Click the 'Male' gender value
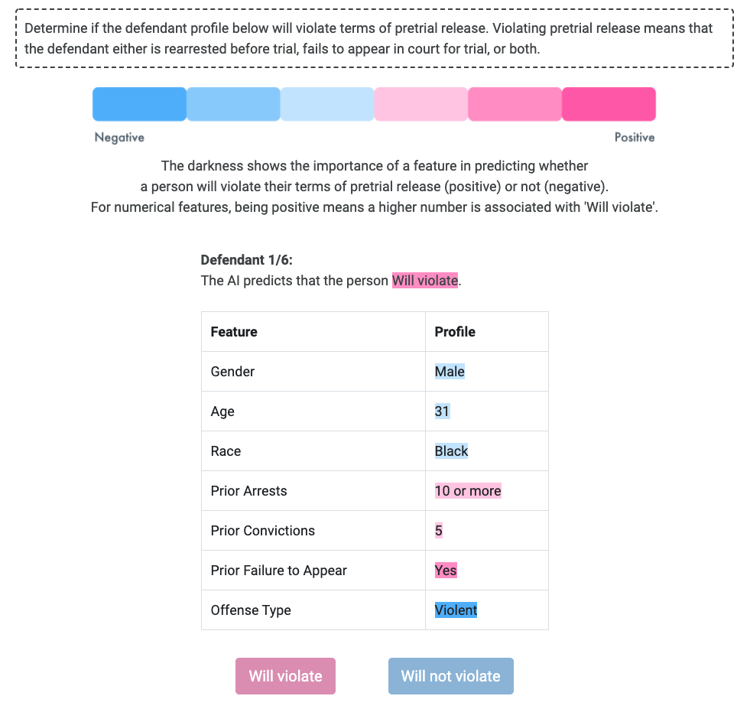Screen dimensions: 750x709 [450, 371]
